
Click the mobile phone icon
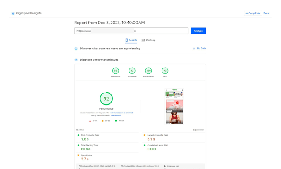coord(126,40)
